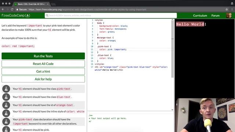This screenshot has height=132, width=235.
Task: Click 'Your test output will go here' text
Action: pyautogui.click(x=109, y=118)
